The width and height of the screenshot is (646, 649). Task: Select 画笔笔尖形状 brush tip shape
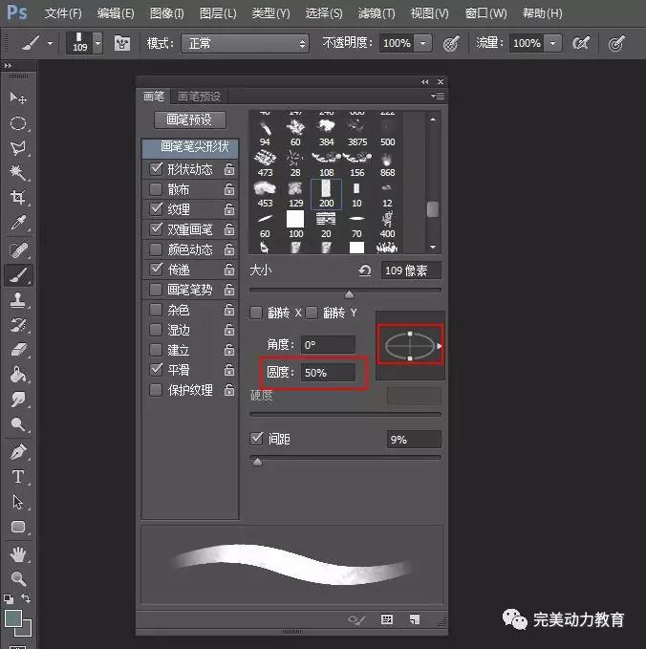189,148
